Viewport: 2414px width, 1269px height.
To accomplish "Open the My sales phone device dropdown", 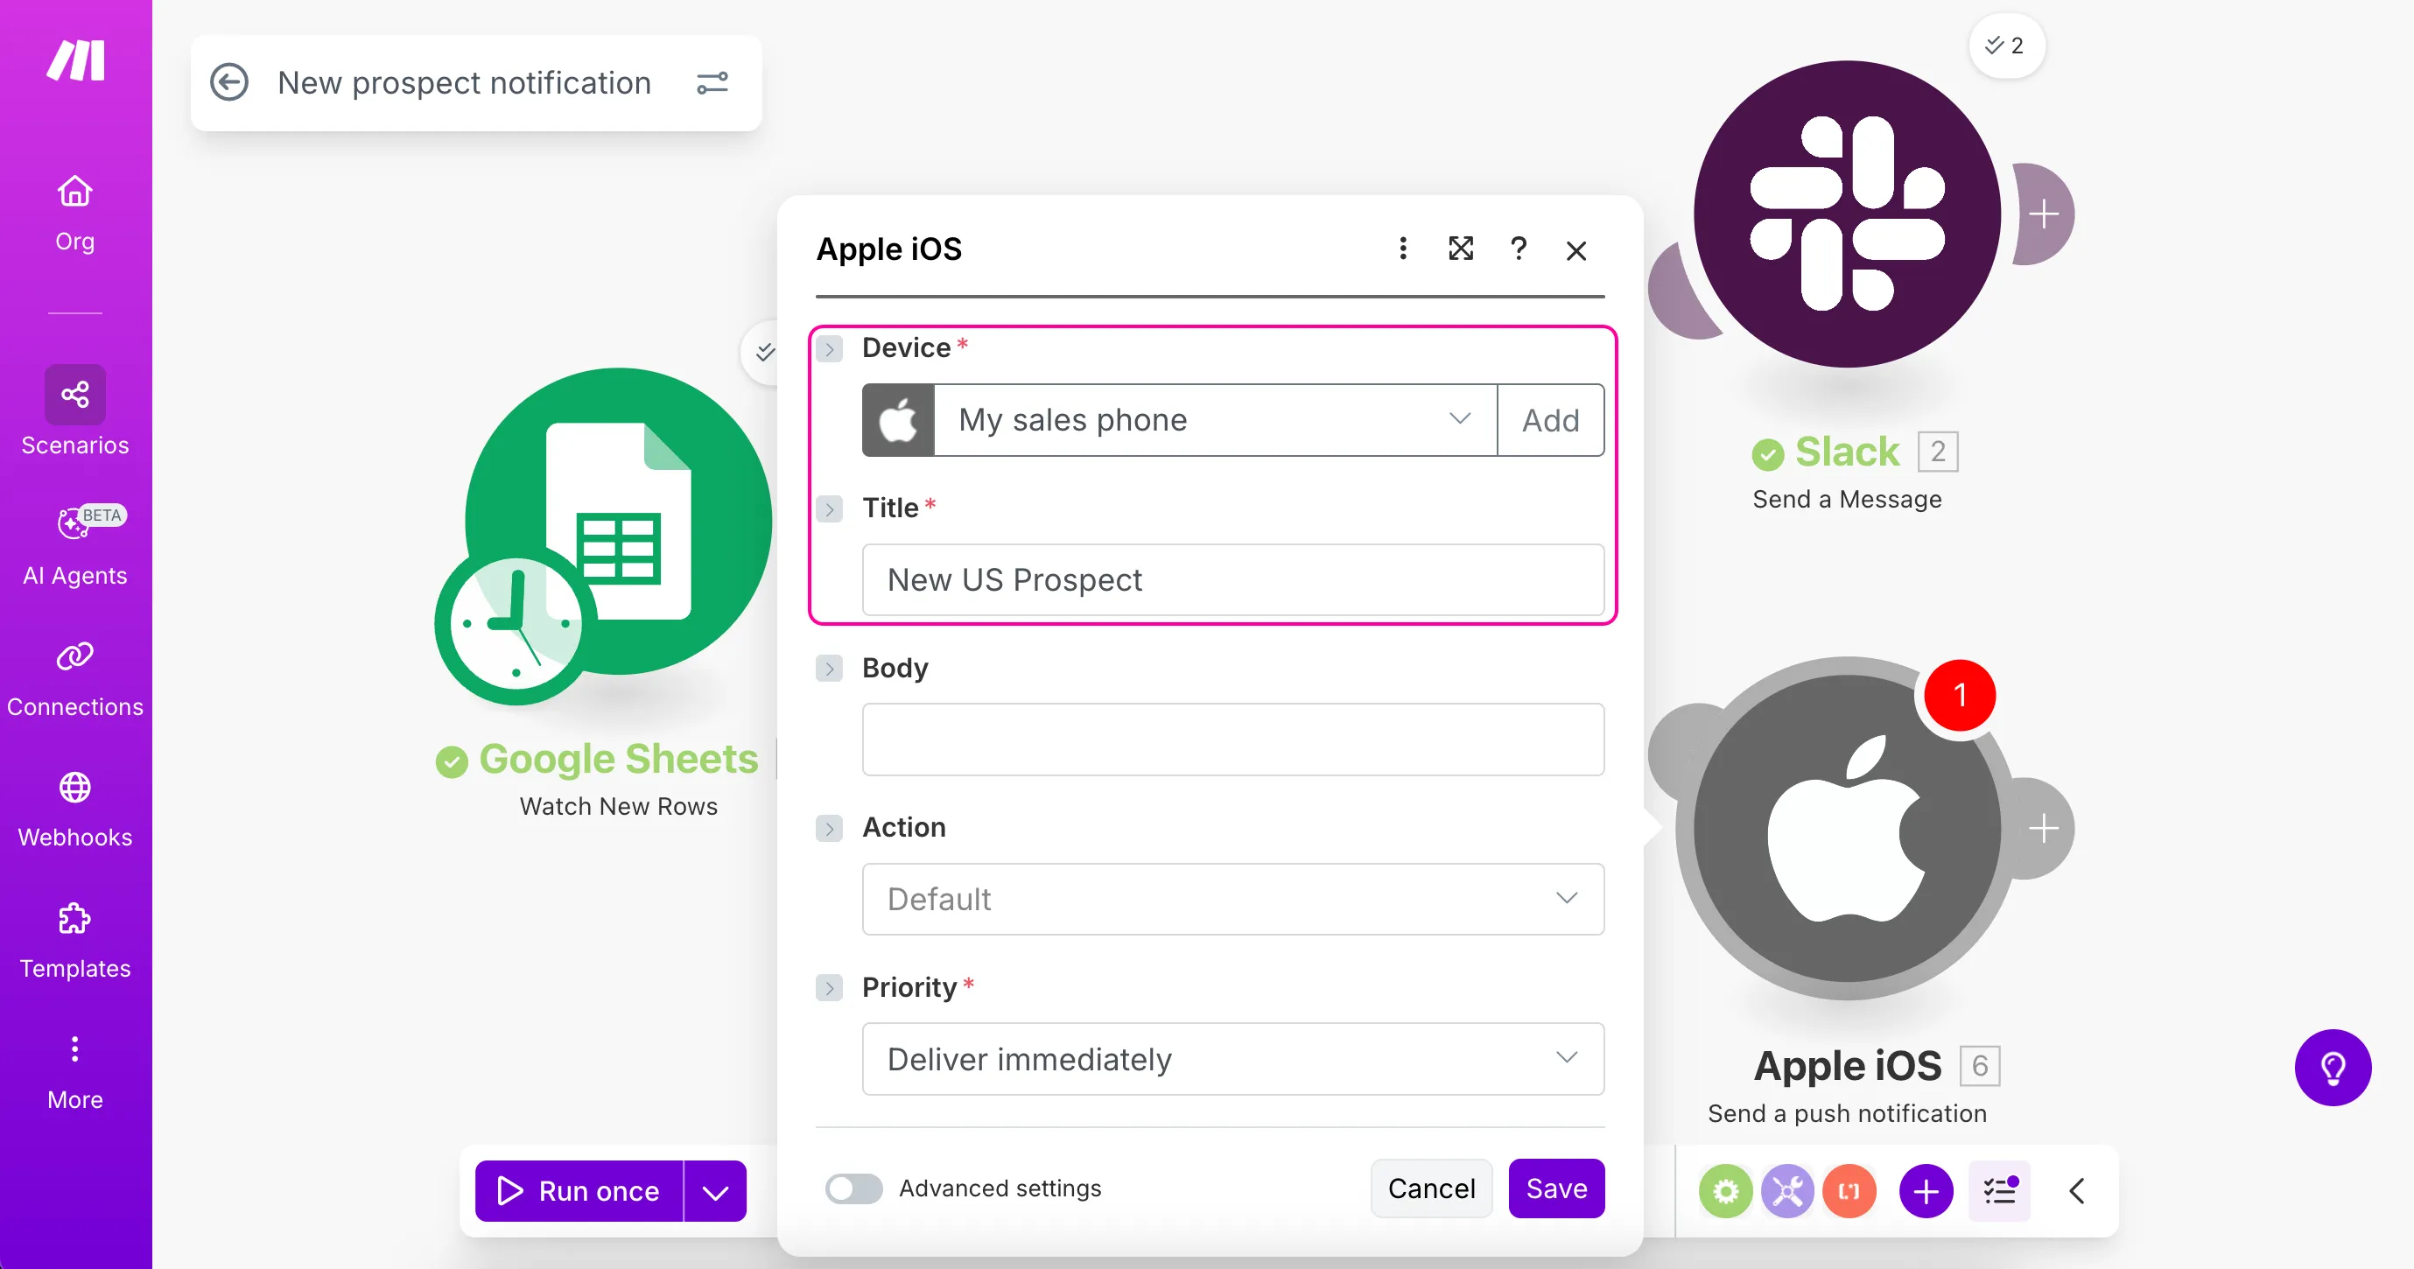I will (x=1215, y=420).
